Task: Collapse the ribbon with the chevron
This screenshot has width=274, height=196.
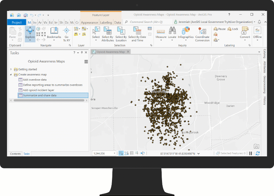Action: [x=265, y=22]
